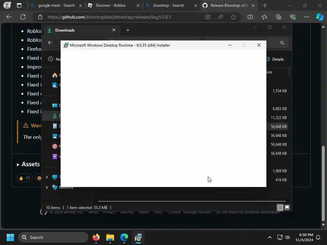
Task: Close the Downloads tab in File Explorer
Action: click(114, 30)
